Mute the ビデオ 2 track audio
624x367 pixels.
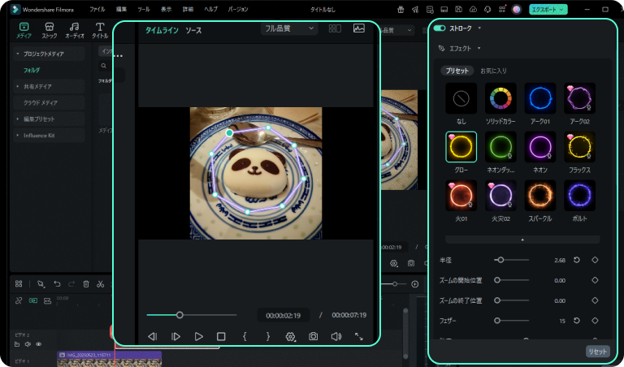28,344
